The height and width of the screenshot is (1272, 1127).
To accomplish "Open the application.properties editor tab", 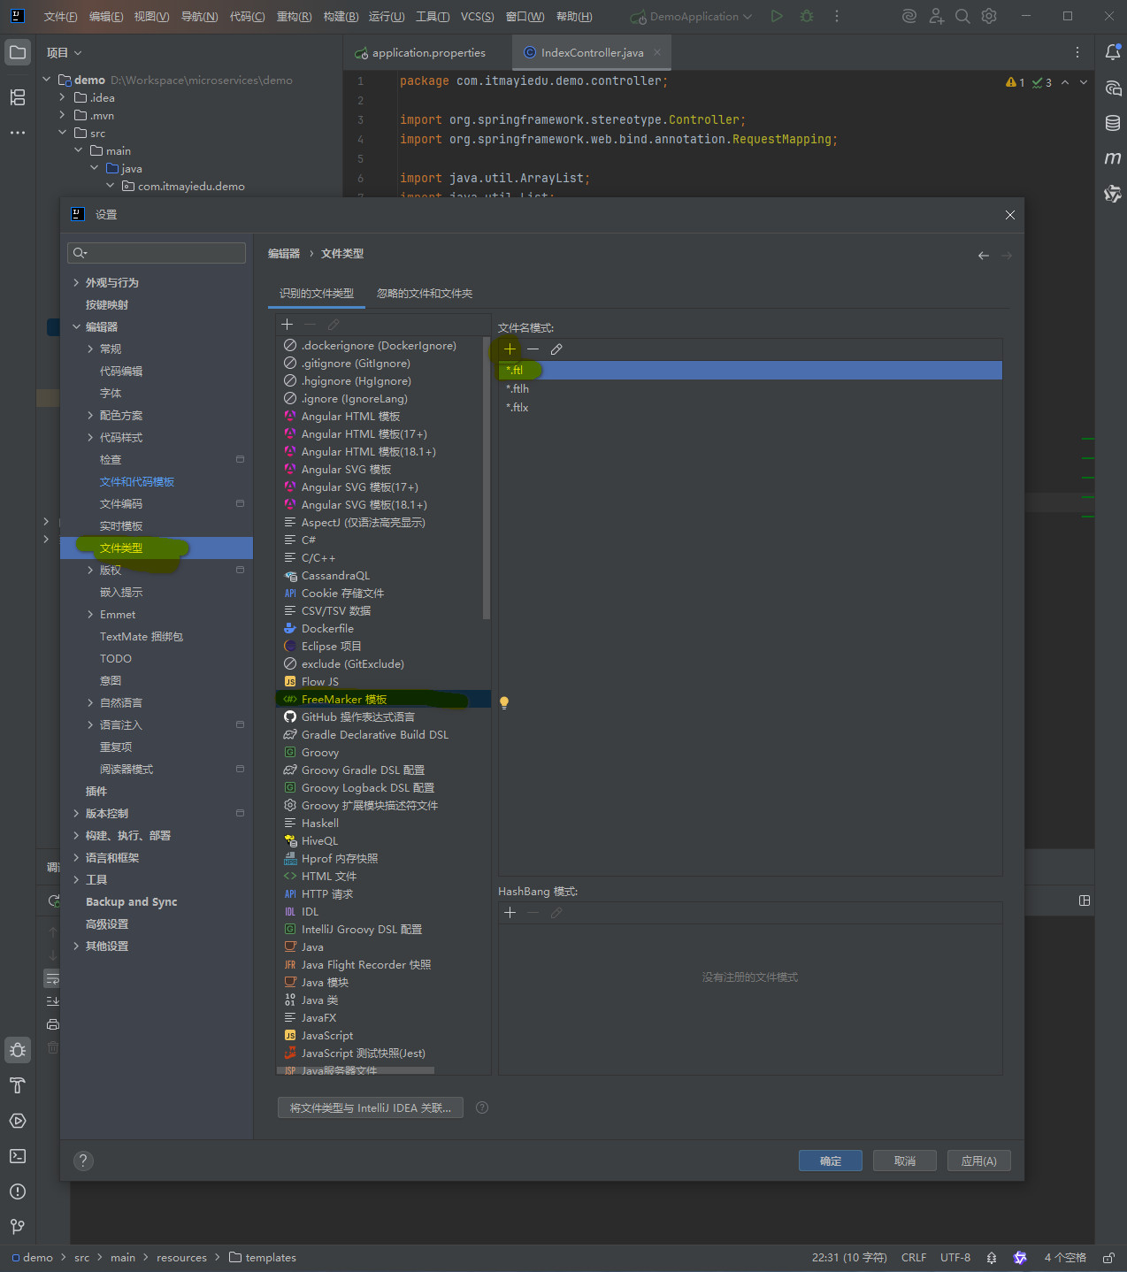I will tap(421, 53).
